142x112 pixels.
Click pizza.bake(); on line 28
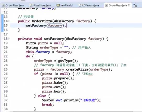[55, 83]
